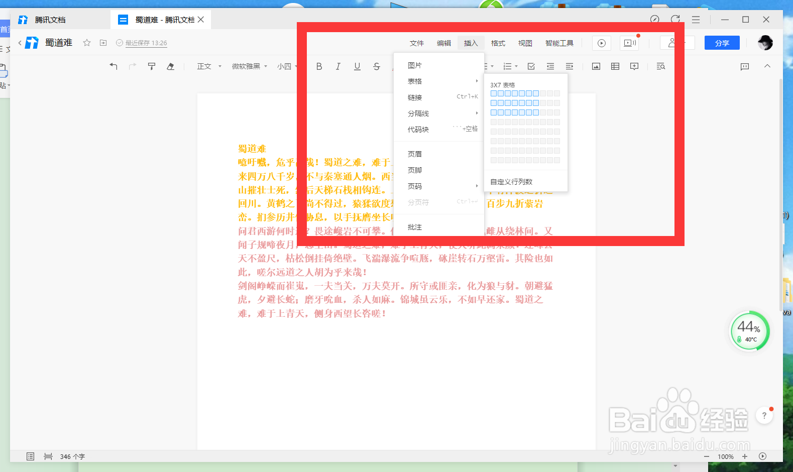Image resolution: width=793 pixels, height=472 pixels.
Task: Zoom out with the minus button
Action: click(707, 456)
